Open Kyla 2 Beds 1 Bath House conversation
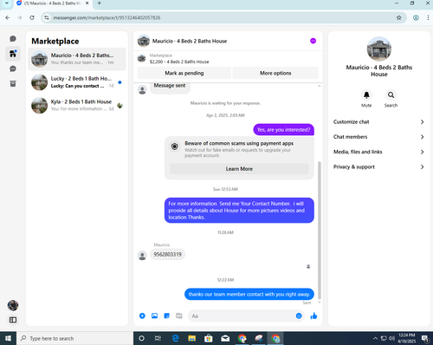Image resolution: width=433 pixels, height=345 pixels. pyautogui.click(x=77, y=105)
